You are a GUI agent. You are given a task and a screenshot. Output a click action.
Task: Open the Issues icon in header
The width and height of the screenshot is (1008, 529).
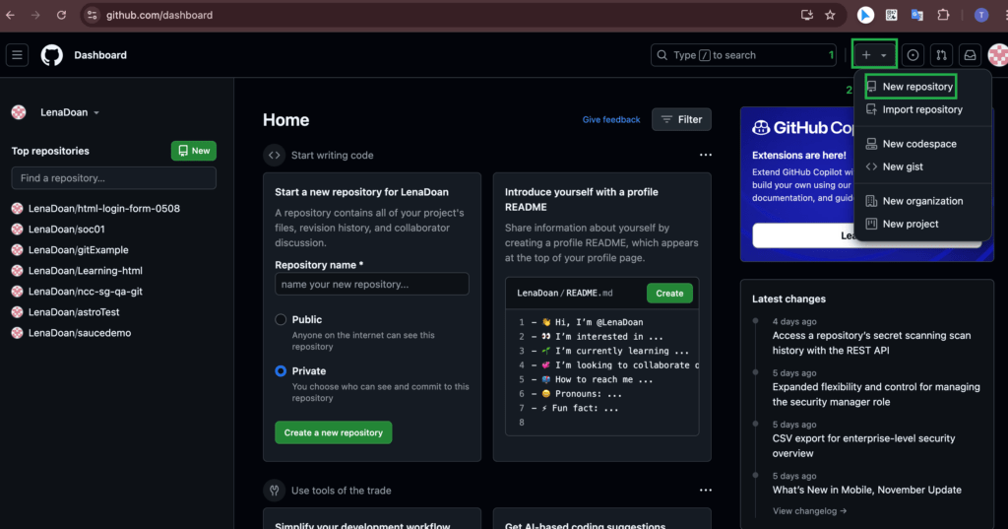pos(913,55)
